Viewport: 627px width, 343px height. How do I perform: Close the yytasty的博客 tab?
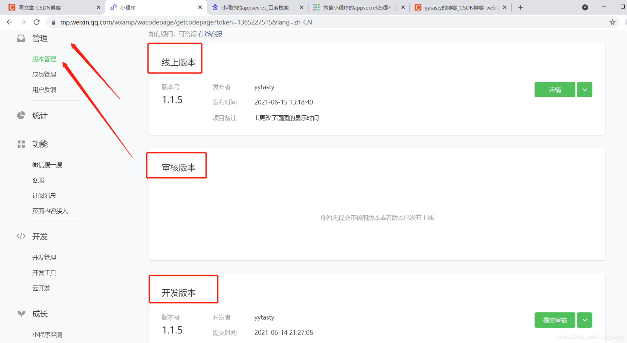tap(505, 7)
